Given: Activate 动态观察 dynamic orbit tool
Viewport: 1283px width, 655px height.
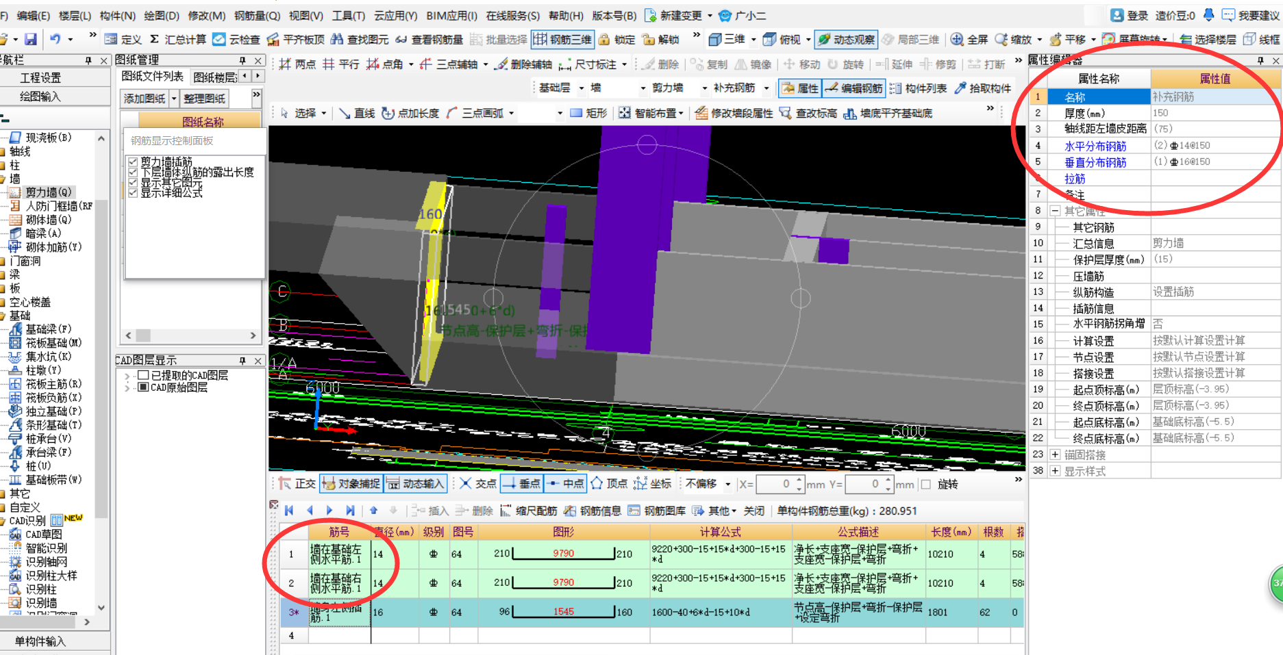Looking at the screenshot, I should click(x=847, y=39).
